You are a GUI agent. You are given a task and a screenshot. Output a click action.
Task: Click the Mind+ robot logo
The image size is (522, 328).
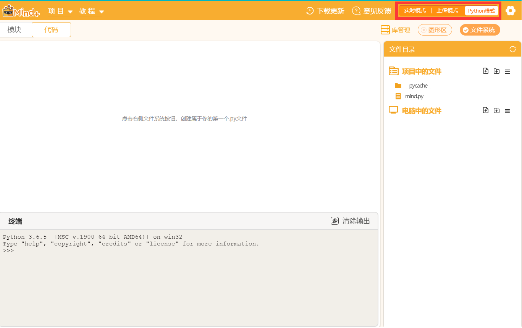pos(21,11)
